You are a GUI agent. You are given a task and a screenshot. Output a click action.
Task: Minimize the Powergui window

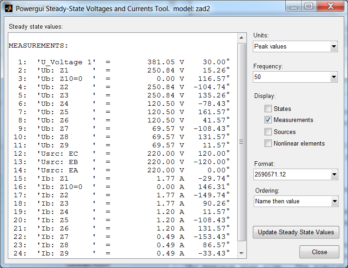pos(294,6)
